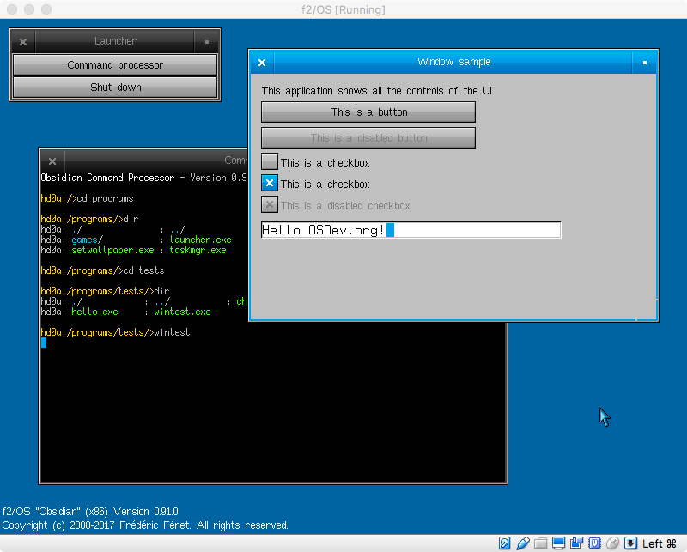
Task: Click 'wintest.exe' in the terminal listing
Action: tap(182, 312)
